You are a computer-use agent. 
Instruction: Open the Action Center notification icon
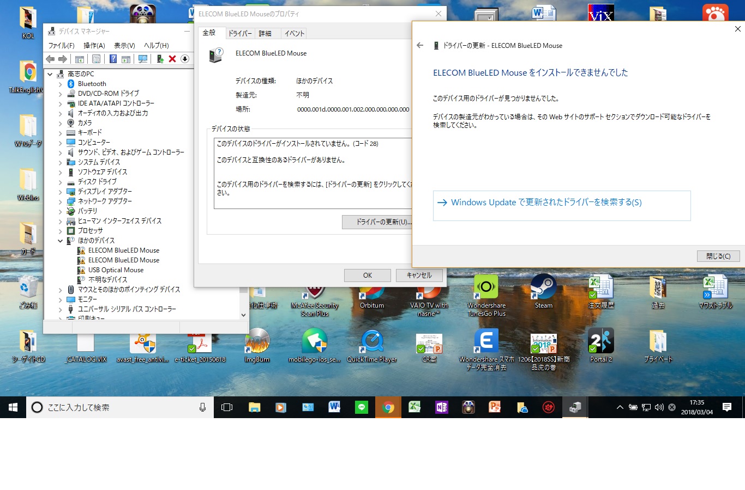point(727,407)
